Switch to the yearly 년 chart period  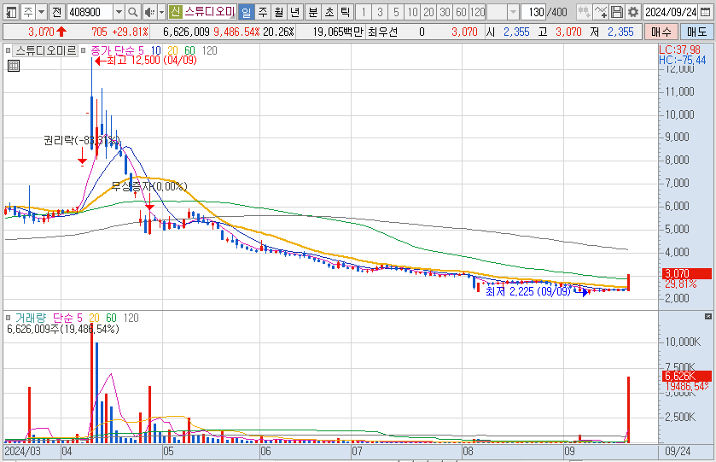point(295,12)
